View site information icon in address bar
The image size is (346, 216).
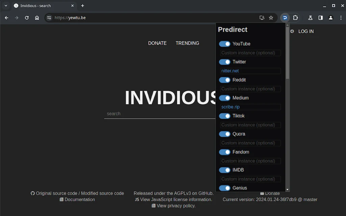[49, 18]
